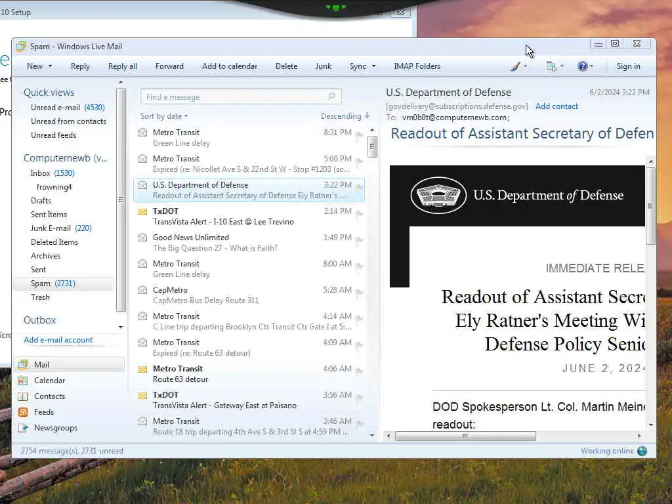Click envelope icon of CapMetro message
Screen dimensions: 672x504
pos(142,290)
